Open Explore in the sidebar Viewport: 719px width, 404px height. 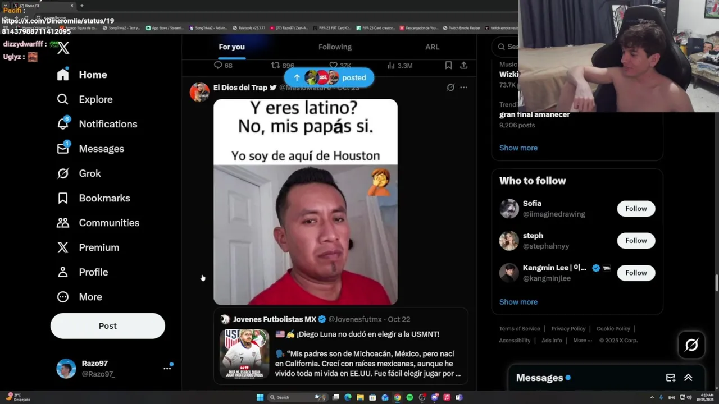point(85,99)
